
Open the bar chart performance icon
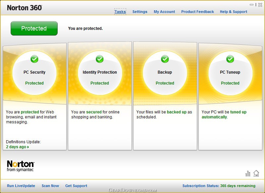point(248,173)
